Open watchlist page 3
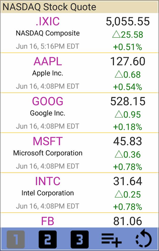This screenshot has height=251, width=159. click(x=79, y=239)
